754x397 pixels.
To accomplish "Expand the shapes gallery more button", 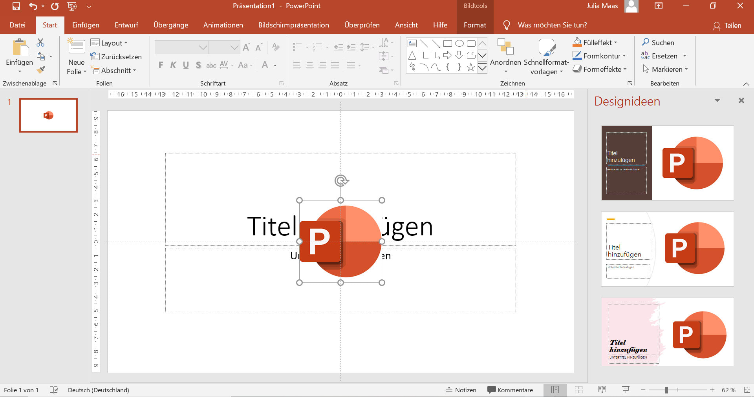I will [x=482, y=67].
